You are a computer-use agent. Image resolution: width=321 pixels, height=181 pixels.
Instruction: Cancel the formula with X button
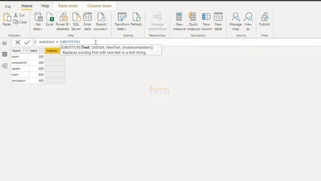point(18,42)
